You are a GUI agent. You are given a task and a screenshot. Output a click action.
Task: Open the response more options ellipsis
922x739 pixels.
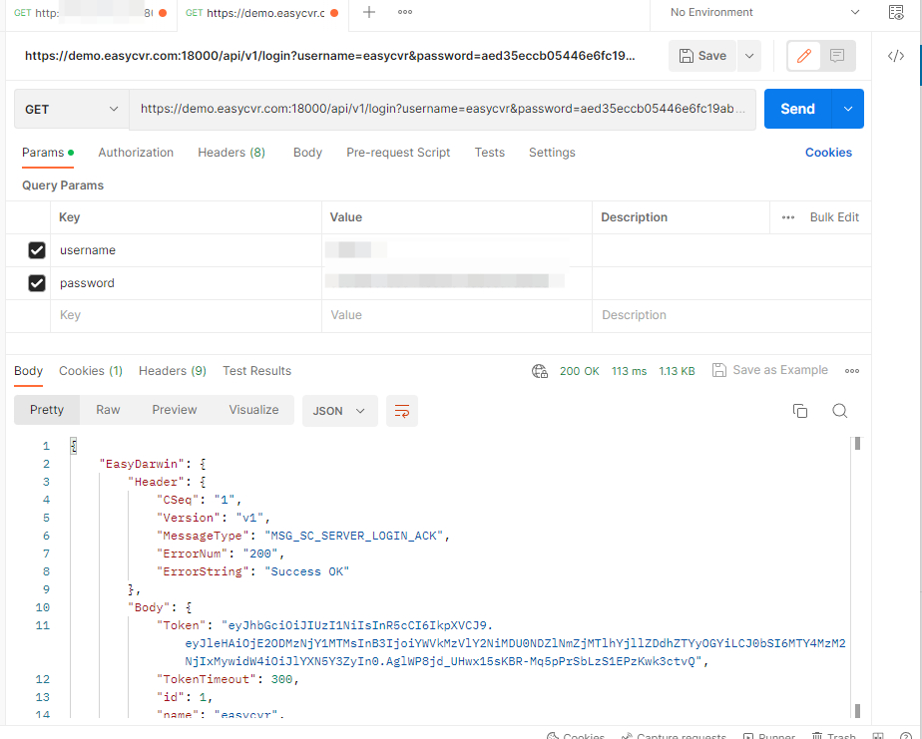pyautogui.click(x=852, y=371)
